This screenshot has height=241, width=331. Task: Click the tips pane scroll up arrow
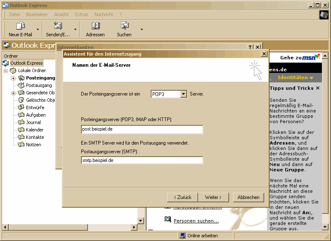pyautogui.click(x=325, y=56)
